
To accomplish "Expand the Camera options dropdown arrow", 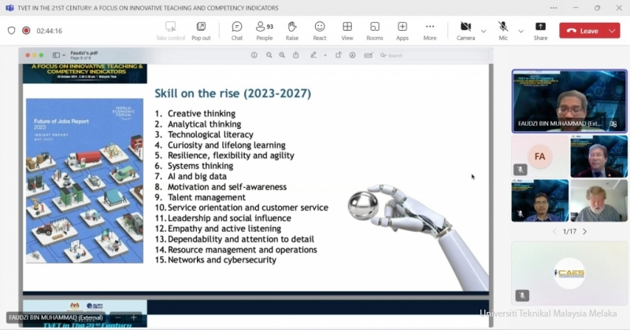I will click(x=483, y=31).
